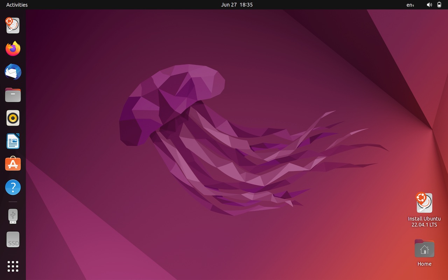Open Thunderbird Mail in the dock
The height and width of the screenshot is (280, 448).
click(13, 72)
